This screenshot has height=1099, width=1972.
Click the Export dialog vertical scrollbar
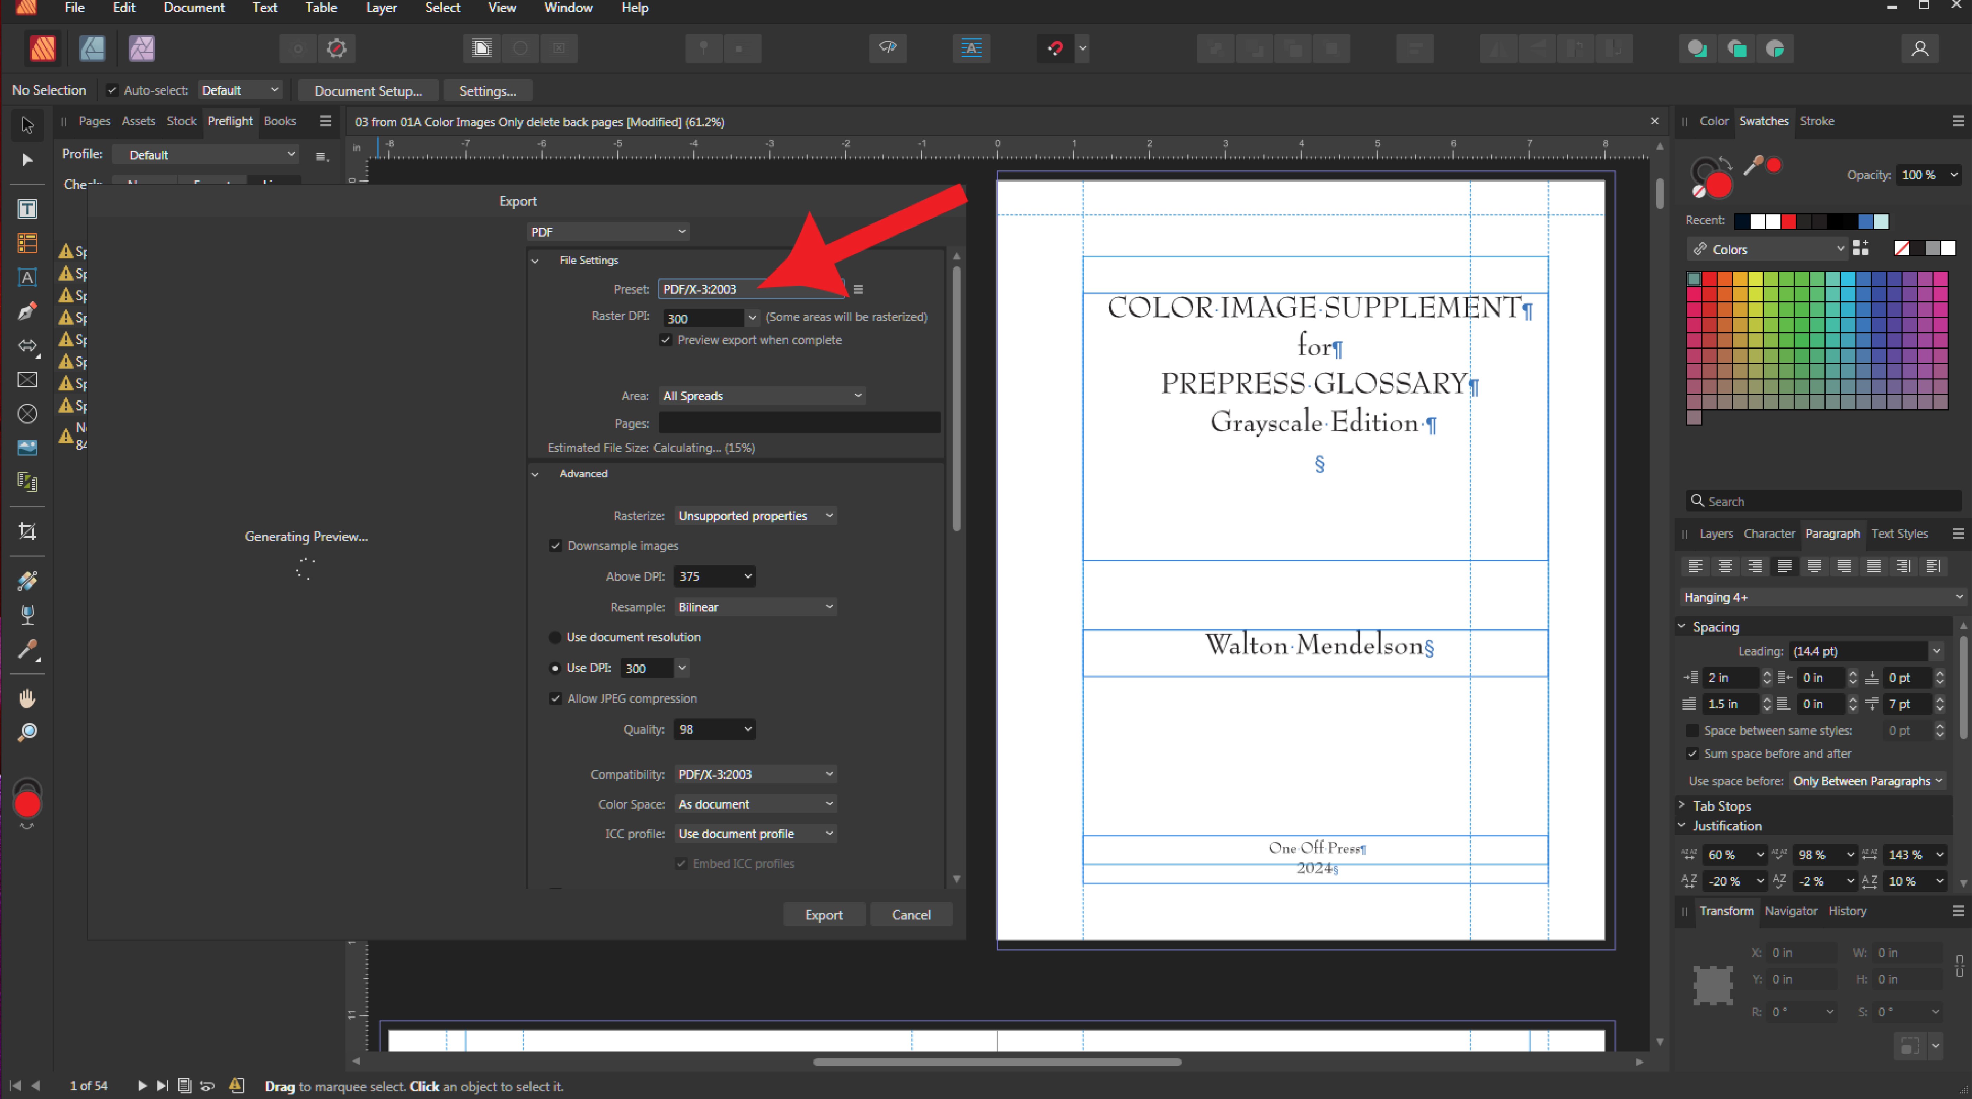pyautogui.click(x=956, y=399)
